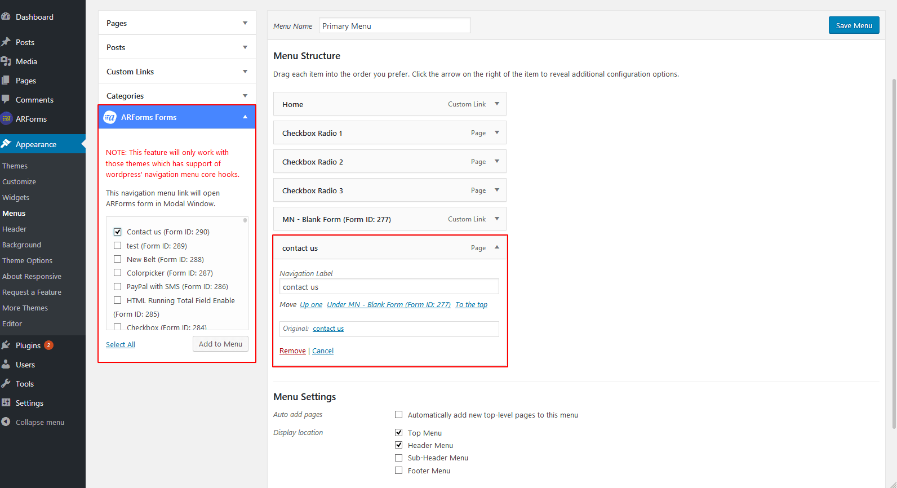897x488 pixels.
Task: Open Media via its sidebar icon
Action: 6,61
